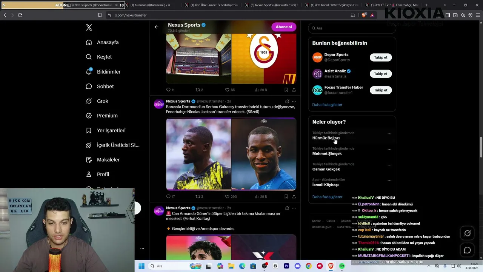Open options for Osman Gökçek trend

389,165
